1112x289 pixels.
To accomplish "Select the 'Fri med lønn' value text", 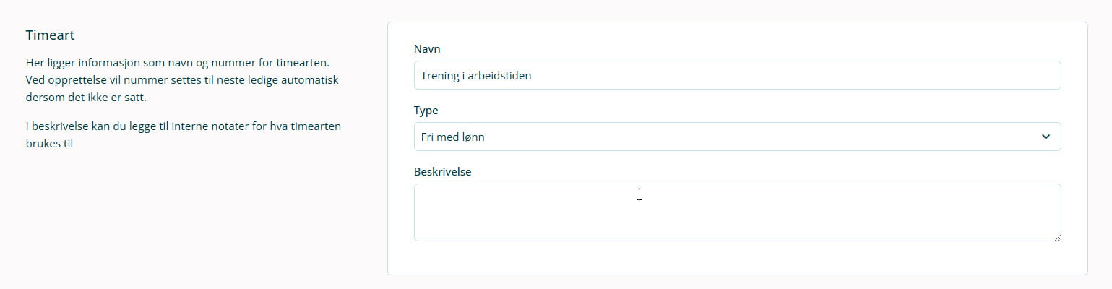I will 452,137.
